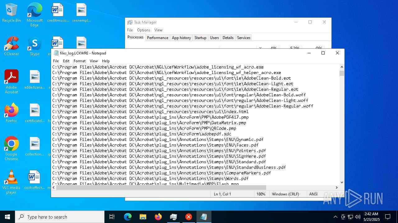Click line ending with index.html
This screenshot has height=223, width=398.
(x=150, y=111)
